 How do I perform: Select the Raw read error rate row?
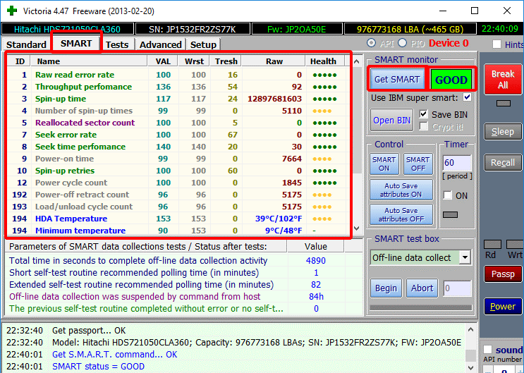178,75
